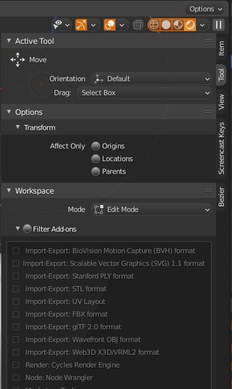Viewport: 232px width, 389px height.
Task: Toggle the Show Overlays icon
Action: (x=110, y=25)
